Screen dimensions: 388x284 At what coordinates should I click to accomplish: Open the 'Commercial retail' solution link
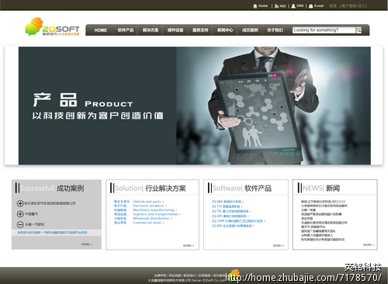148,223
